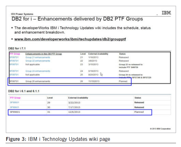Screen dimensions: 181x147
Task: Click level value 31 in the 6.1 table
Action: (x=48, y=112)
